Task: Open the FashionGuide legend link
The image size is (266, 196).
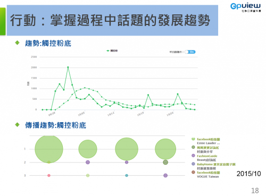Action: 207,156
